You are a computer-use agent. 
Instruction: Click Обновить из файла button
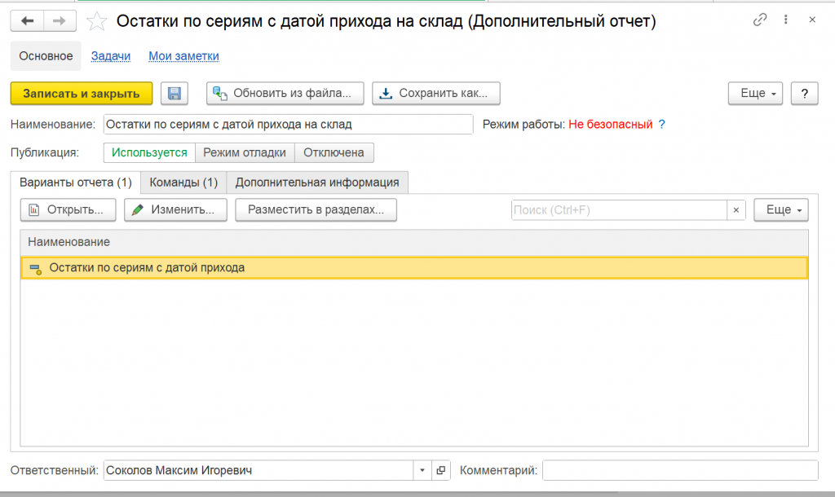pos(285,94)
